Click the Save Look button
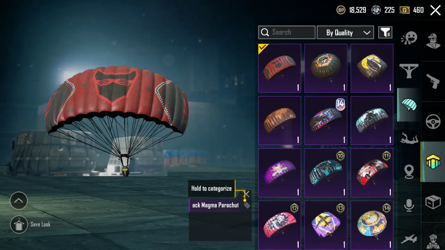Screen dimensions: 445x250 point(30,224)
